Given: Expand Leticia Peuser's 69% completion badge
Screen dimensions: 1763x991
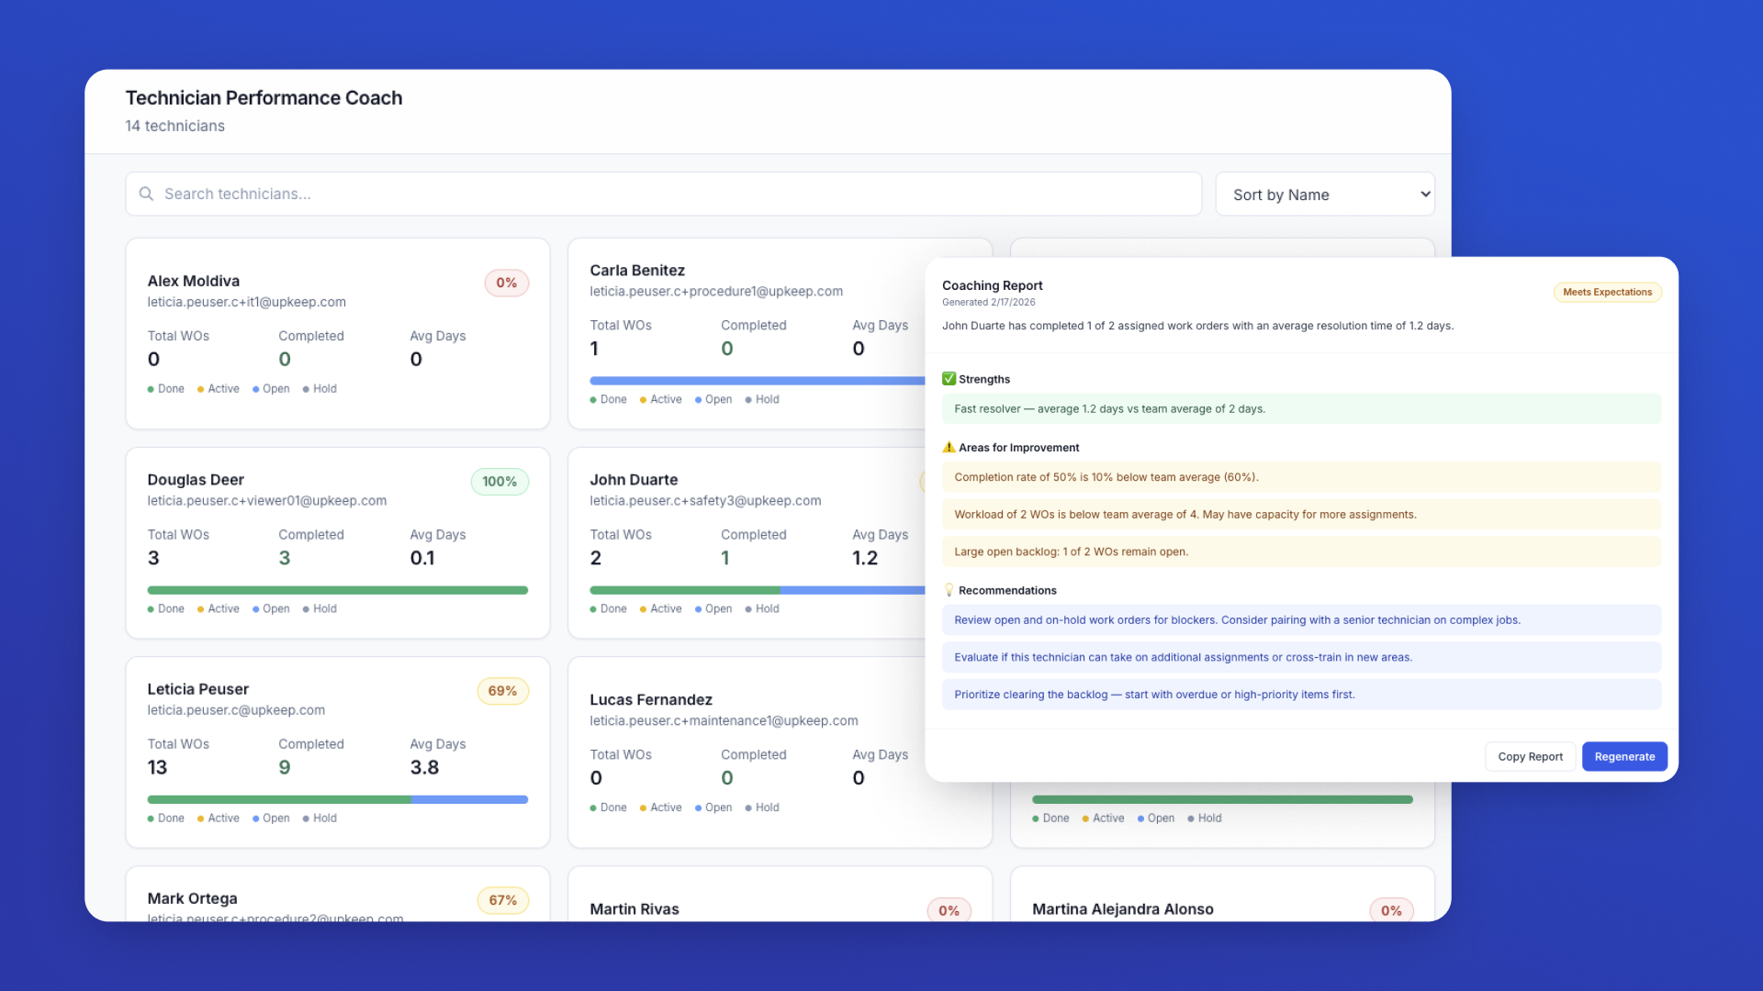Looking at the screenshot, I should (x=502, y=690).
